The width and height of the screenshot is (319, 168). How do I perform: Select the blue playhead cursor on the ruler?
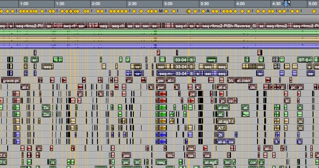[286, 4]
